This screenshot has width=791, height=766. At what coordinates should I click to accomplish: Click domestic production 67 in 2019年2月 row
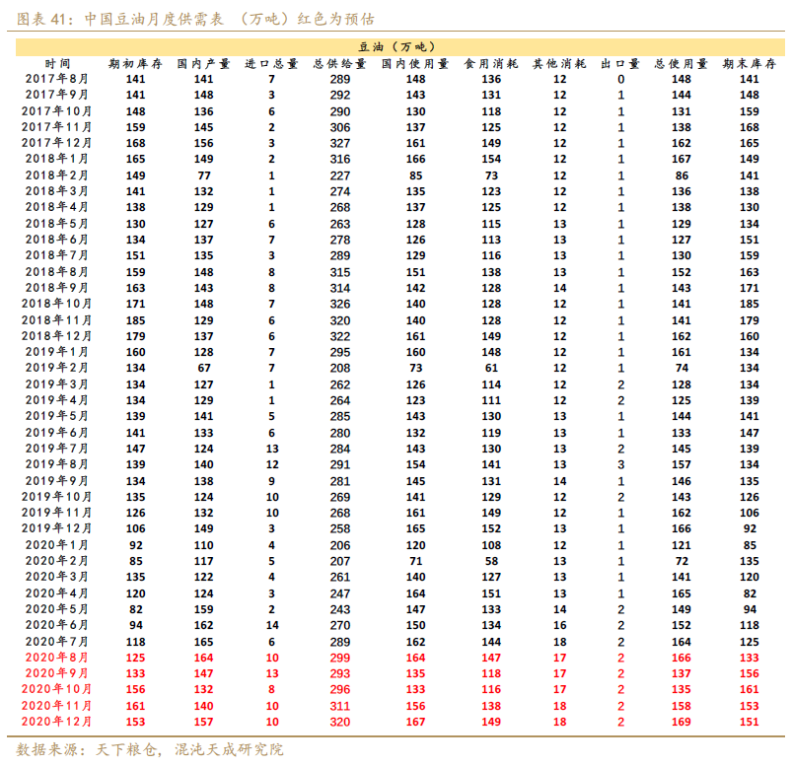204,368
